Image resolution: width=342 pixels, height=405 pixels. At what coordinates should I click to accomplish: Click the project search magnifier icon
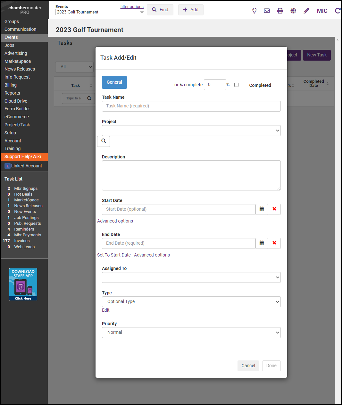tap(104, 141)
